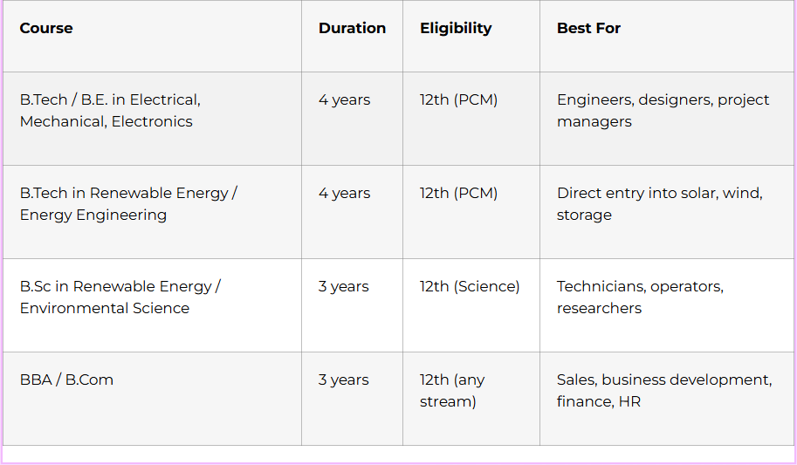The height and width of the screenshot is (465, 797).
Task: Select the B.Tech / B.E. Electrical course cell
Action: pos(110,111)
